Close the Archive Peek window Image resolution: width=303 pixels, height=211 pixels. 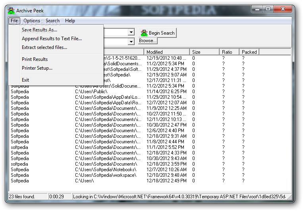click(x=283, y=9)
